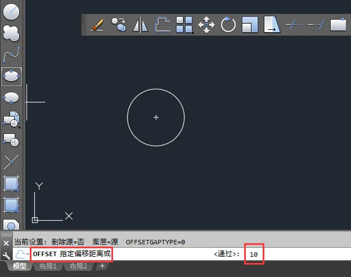The width and height of the screenshot is (351, 277).
Task: Close the command line window
Action: coord(6,243)
